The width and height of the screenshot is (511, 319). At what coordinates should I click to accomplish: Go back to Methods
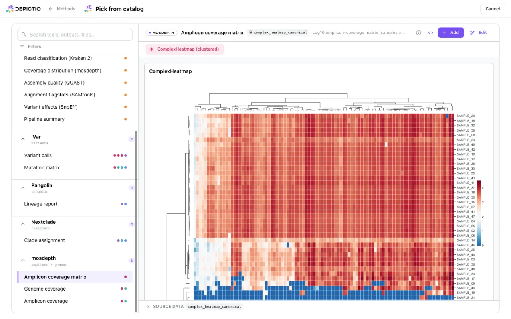(x=61, y=9)
